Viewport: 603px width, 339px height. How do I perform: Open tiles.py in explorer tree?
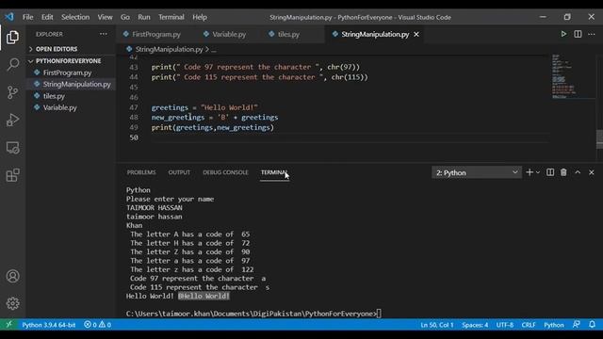(54, 96)
